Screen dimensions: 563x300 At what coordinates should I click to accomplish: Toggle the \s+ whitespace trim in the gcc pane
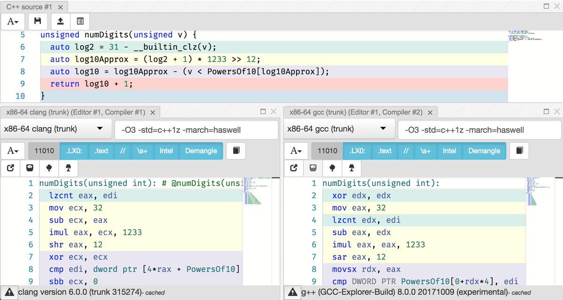click(x=426, y=151)
